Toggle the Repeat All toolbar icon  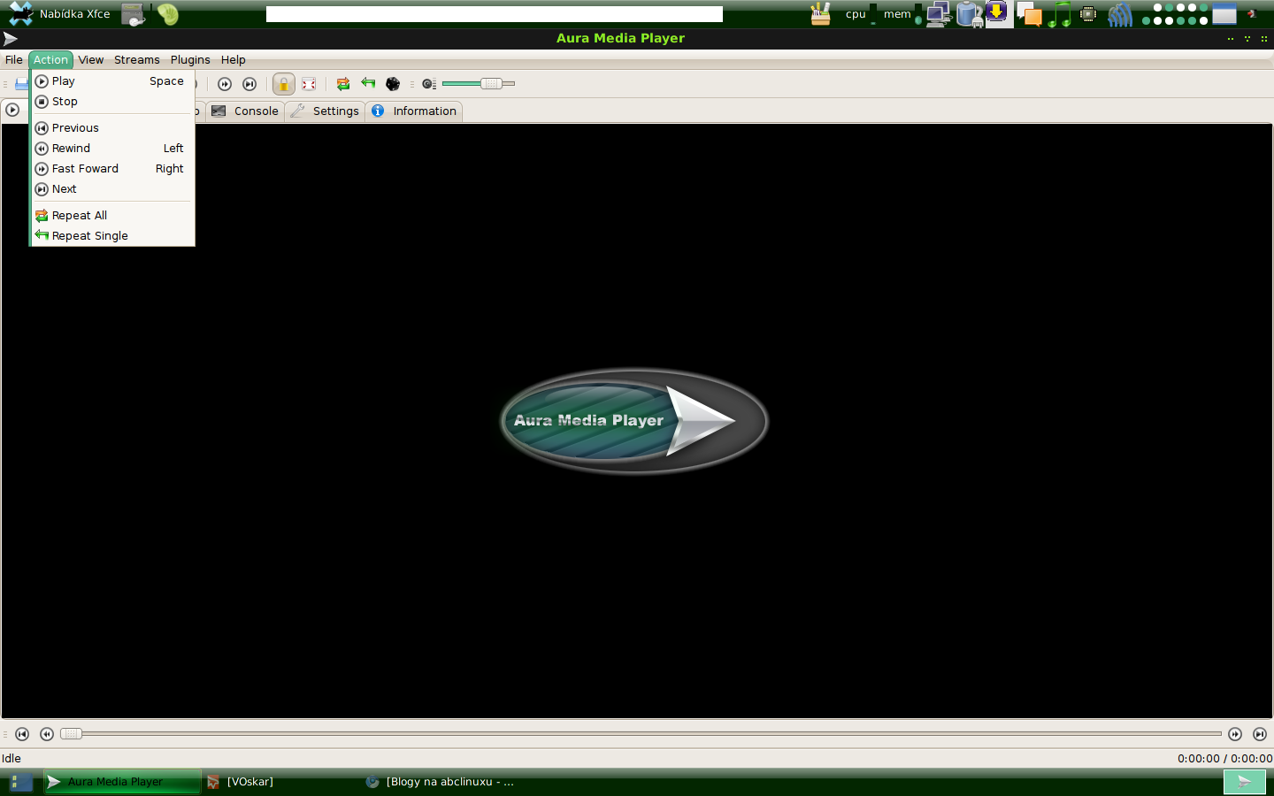click(x=343, y=84)
